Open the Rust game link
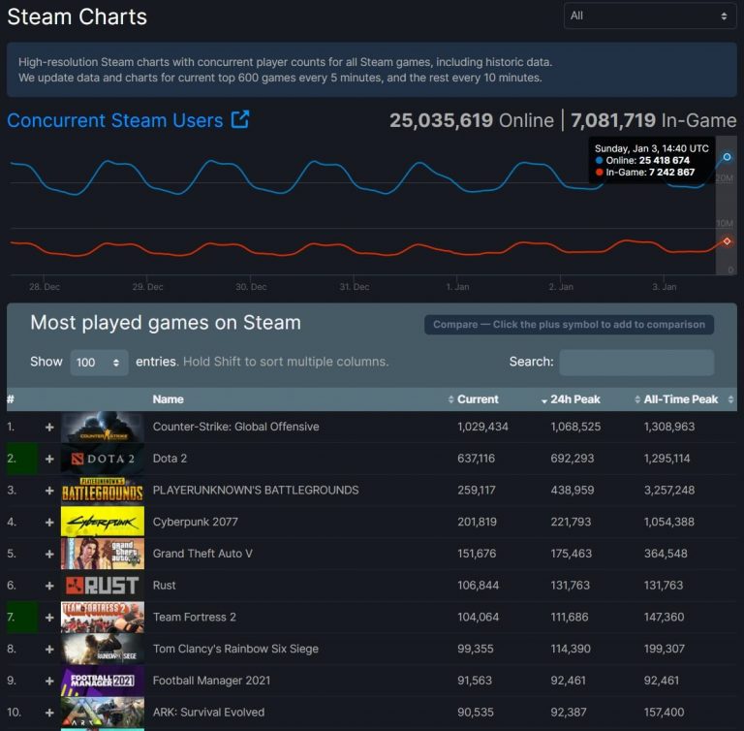The width and height of the screenshot is (744, 731). coord(164,586)
